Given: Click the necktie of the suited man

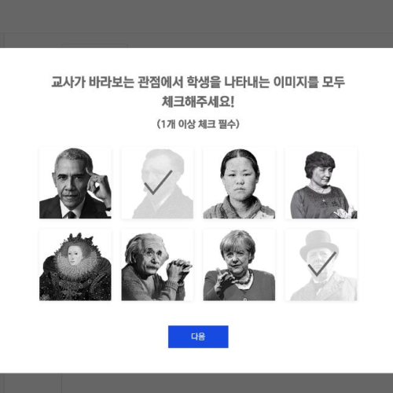Looking at the screenshot, I should point(71,215).
